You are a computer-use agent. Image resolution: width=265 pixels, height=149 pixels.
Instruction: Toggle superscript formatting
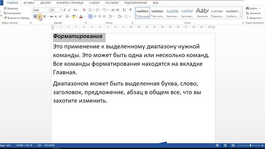[60, 17]
